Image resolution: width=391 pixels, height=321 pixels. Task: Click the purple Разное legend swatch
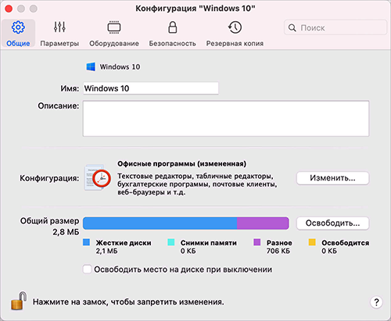coord(257,242)
